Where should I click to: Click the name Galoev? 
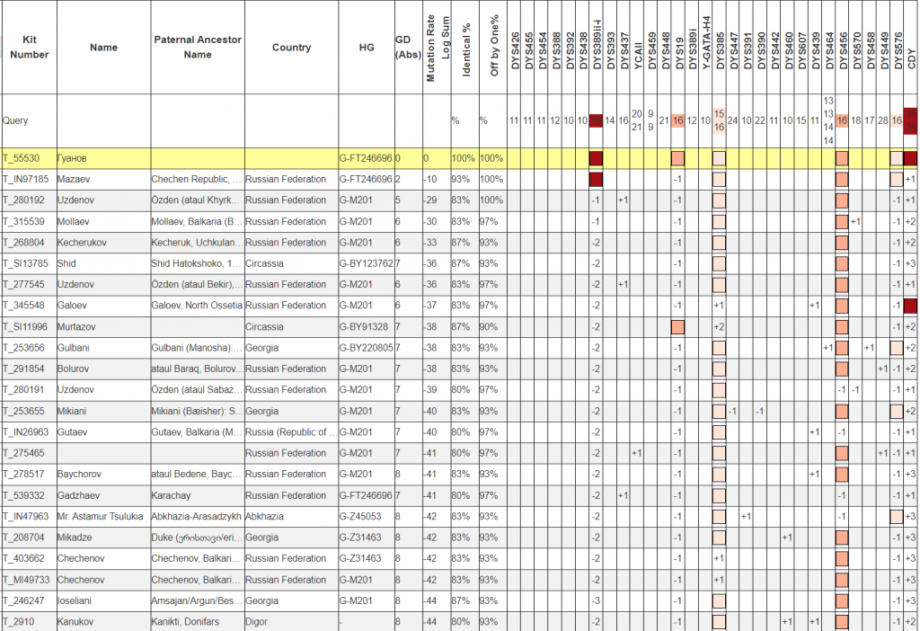pyautogui.click(x=73, y=306)
